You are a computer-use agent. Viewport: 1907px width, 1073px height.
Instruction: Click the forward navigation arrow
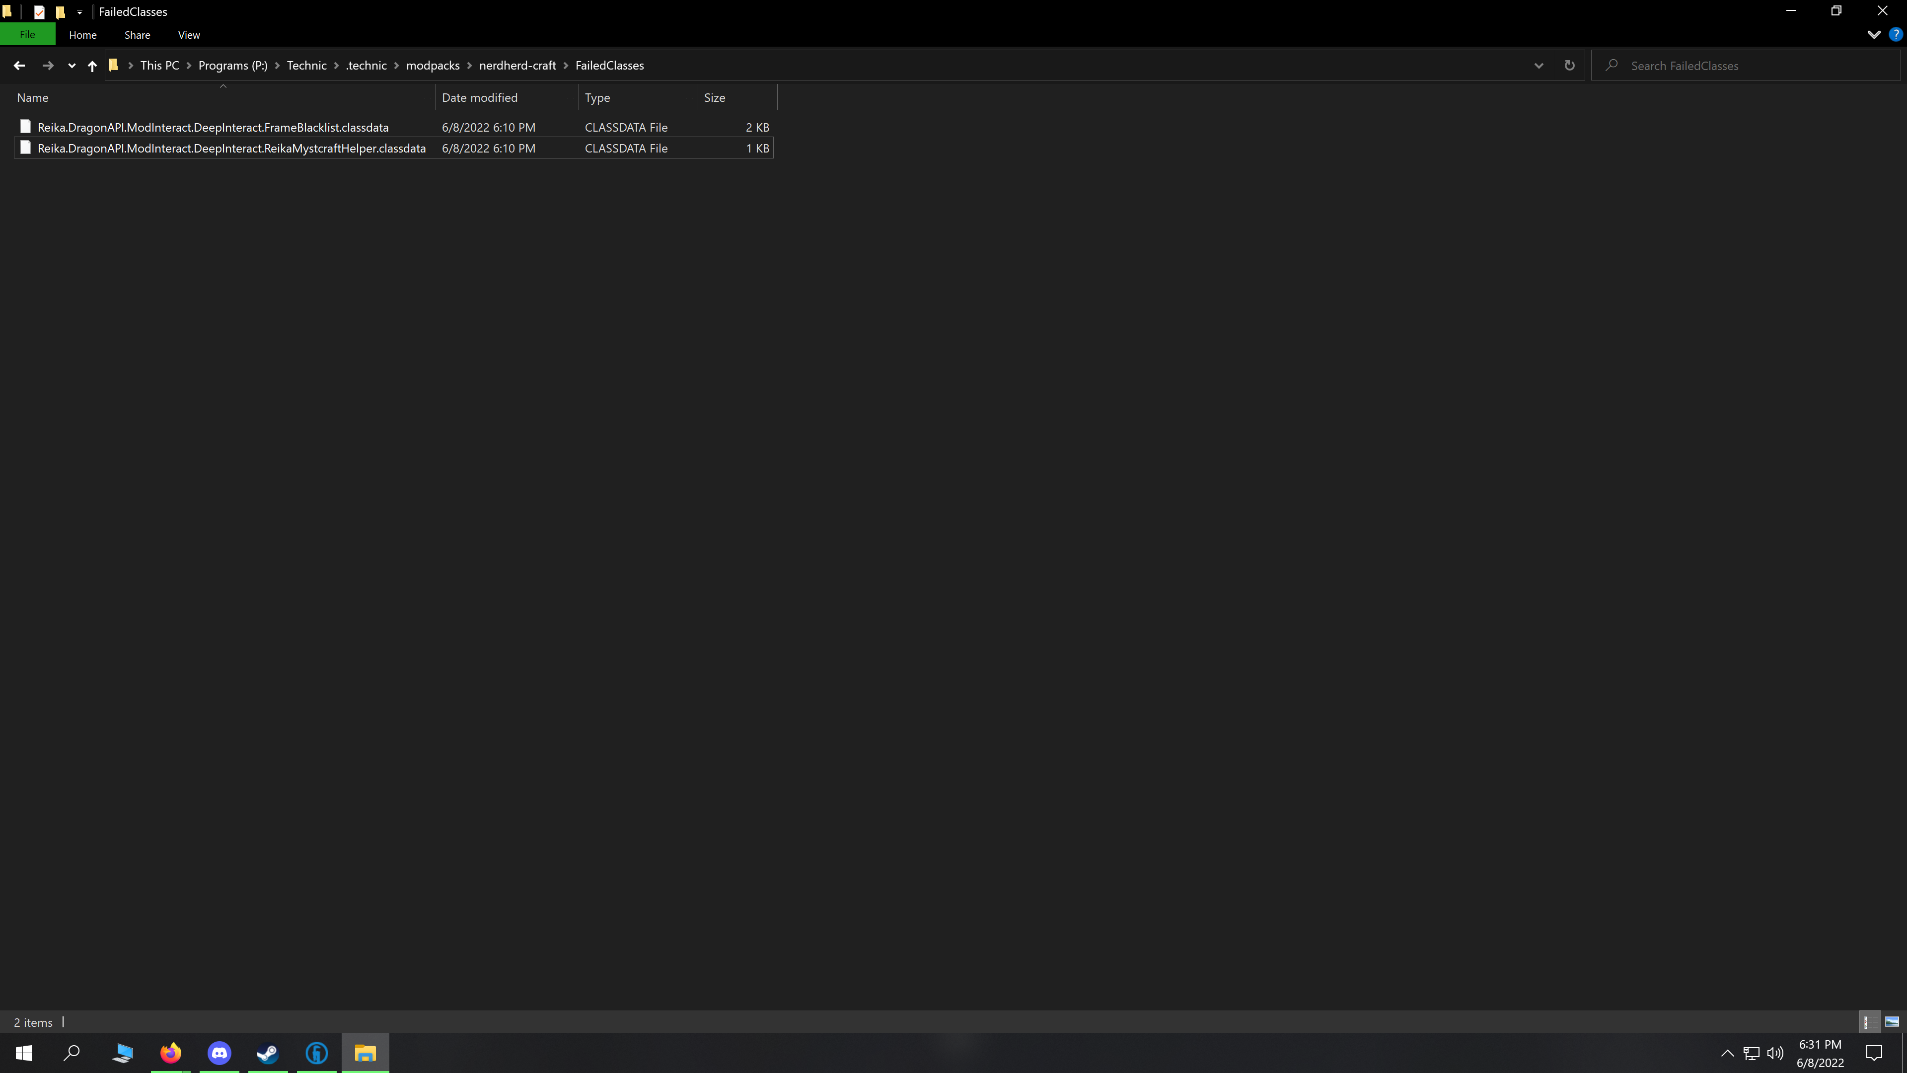pos(47,65)
